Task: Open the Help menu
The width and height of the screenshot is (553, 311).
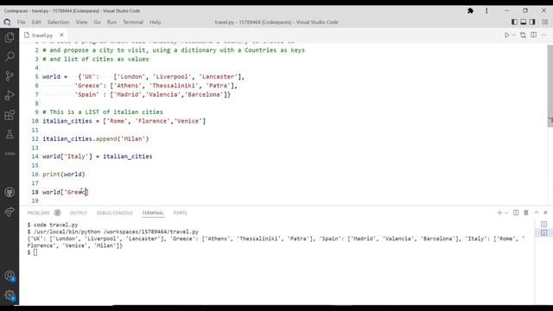Action: [x=156, y=22]
